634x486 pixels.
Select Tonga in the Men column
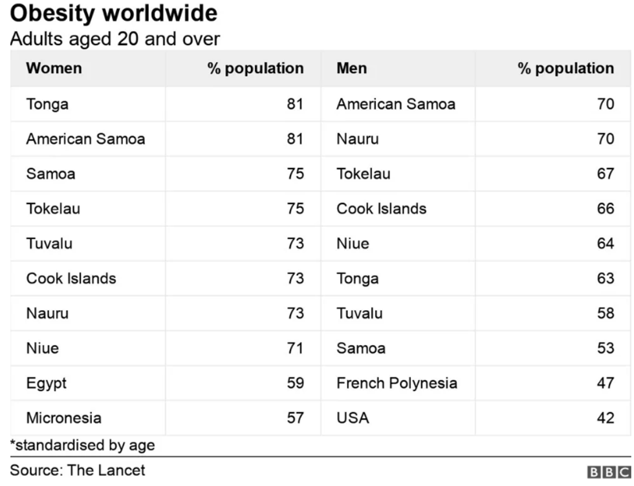click(357, 279)
